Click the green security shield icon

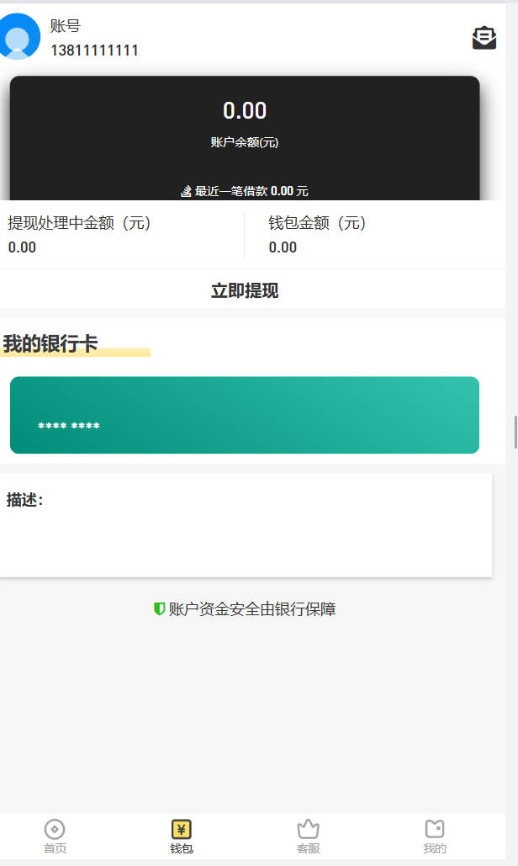click(159, 609)
